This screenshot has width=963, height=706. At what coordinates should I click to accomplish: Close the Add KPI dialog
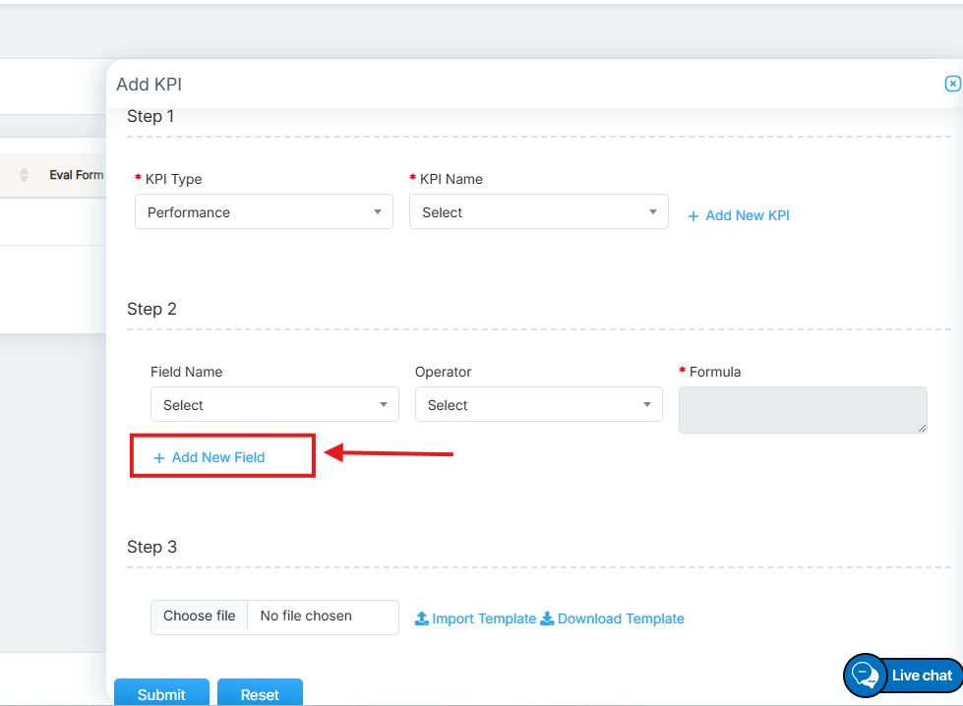coord(951,85)
